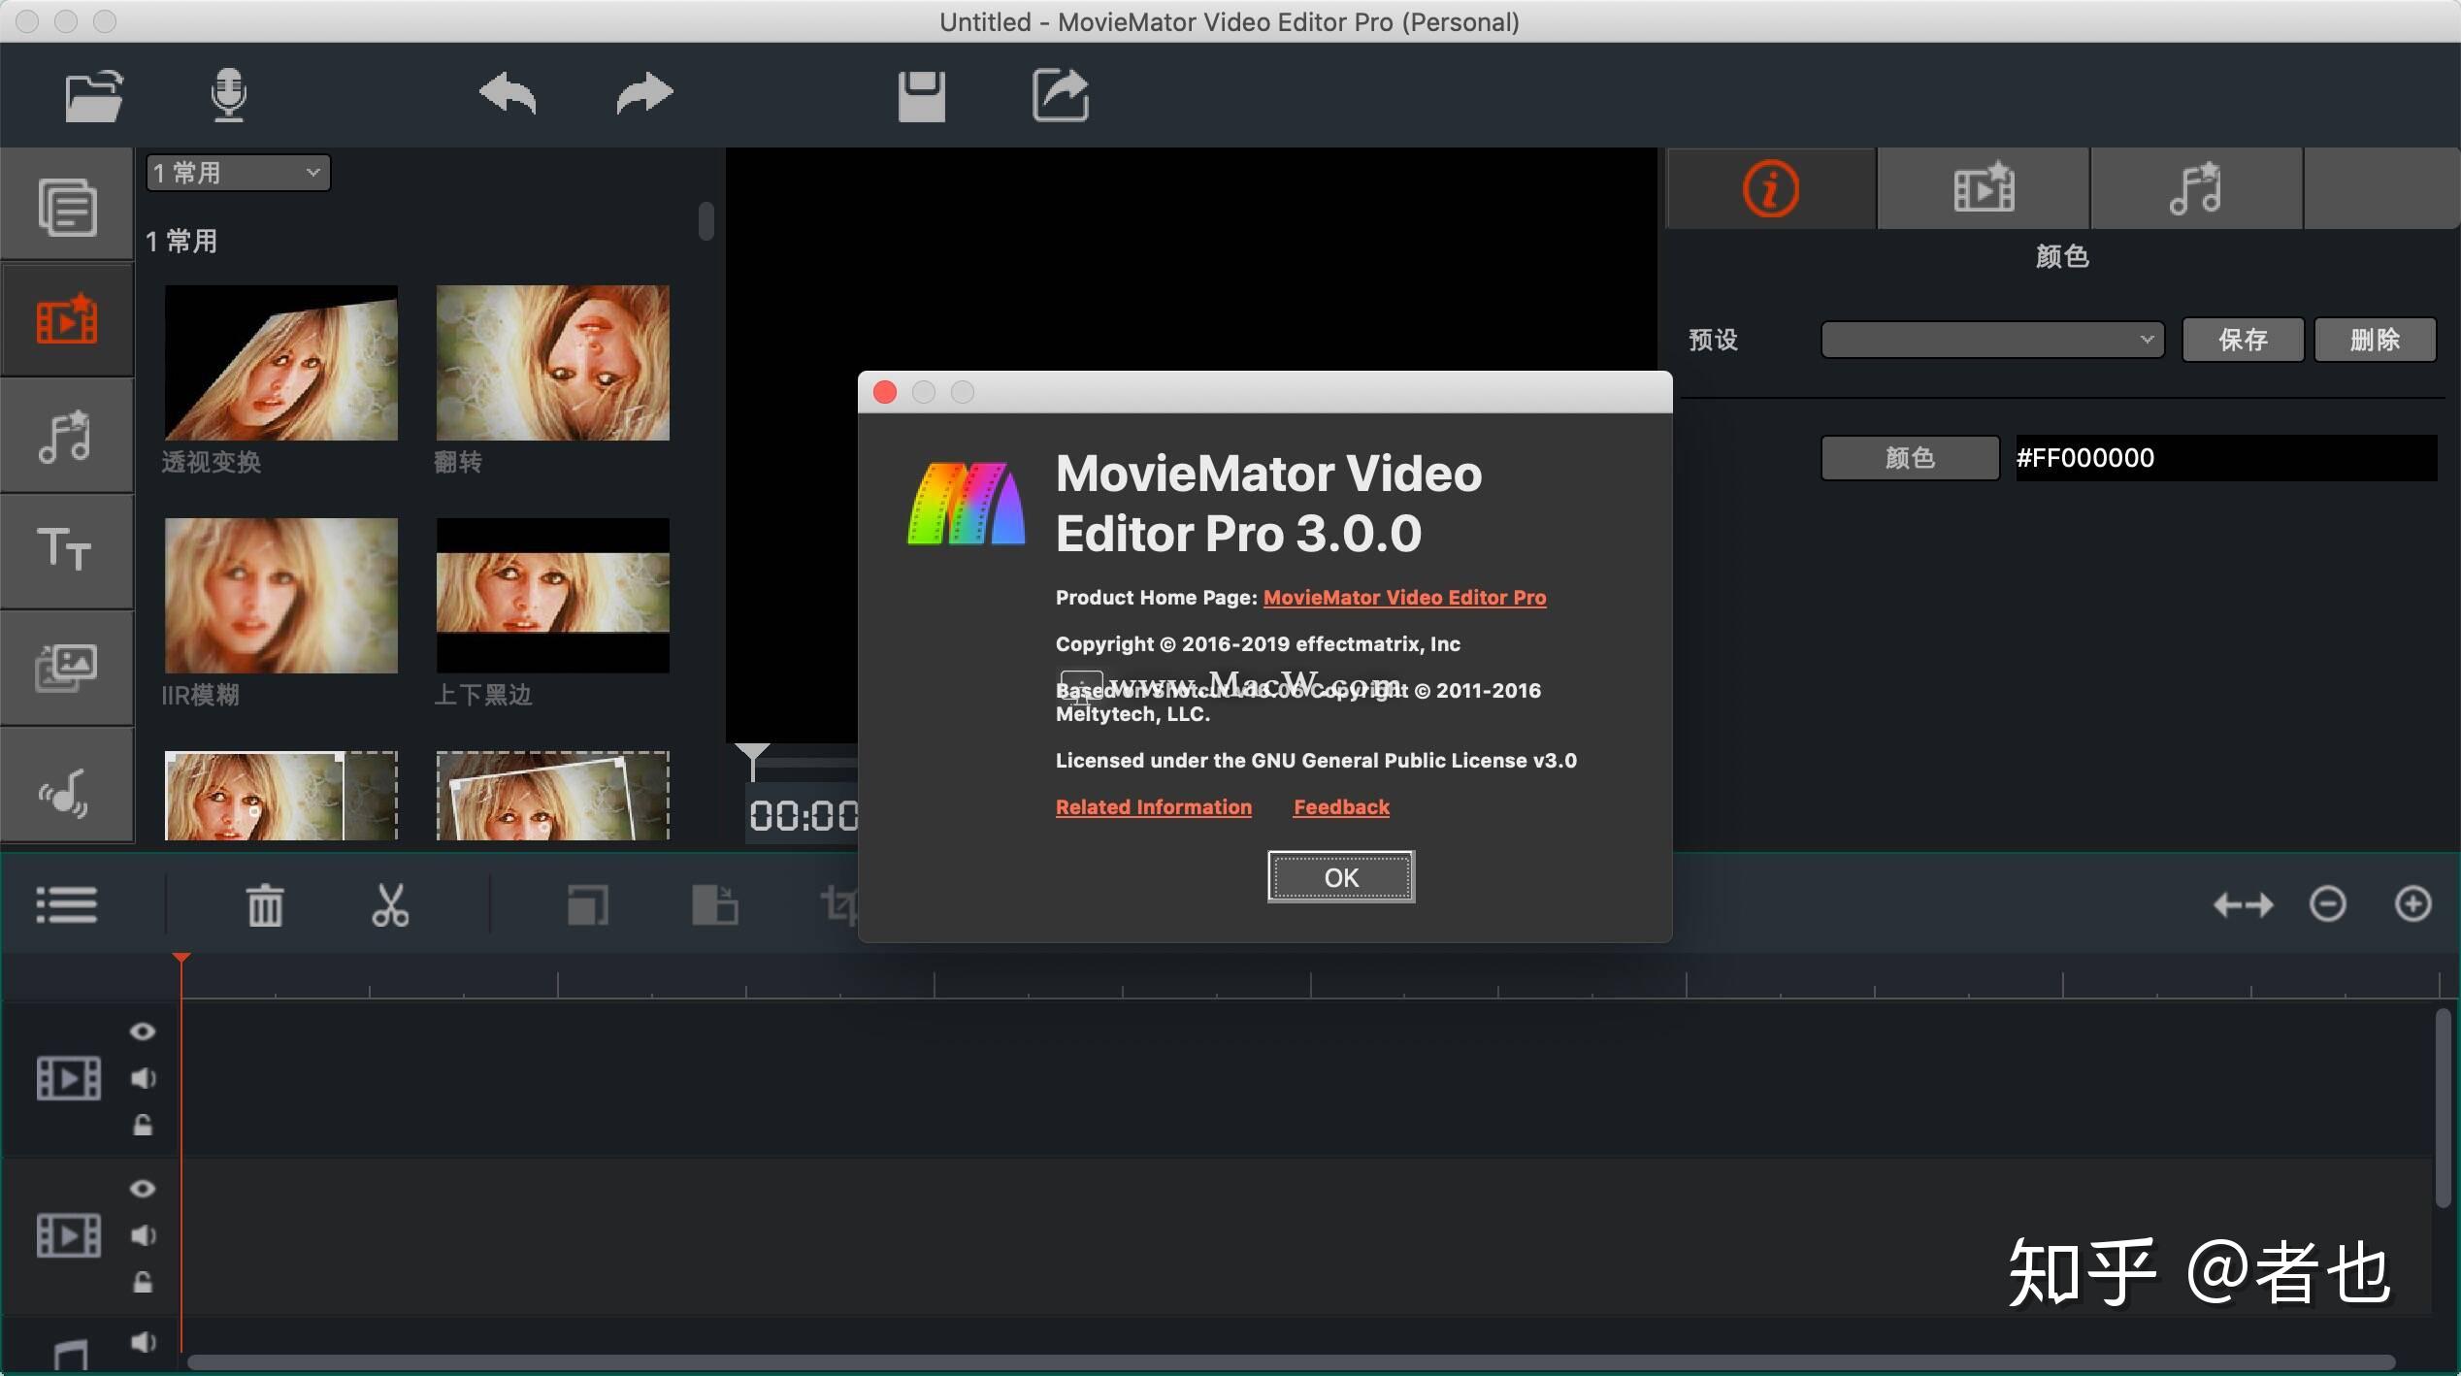
Task: Select the voiceover recording microphone icon
Action: 228,94
